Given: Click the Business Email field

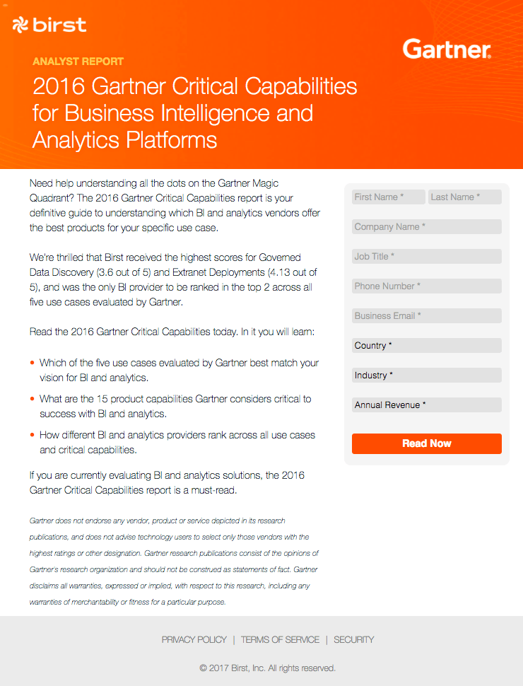Looking at the screenshot, I should point(426,315).
